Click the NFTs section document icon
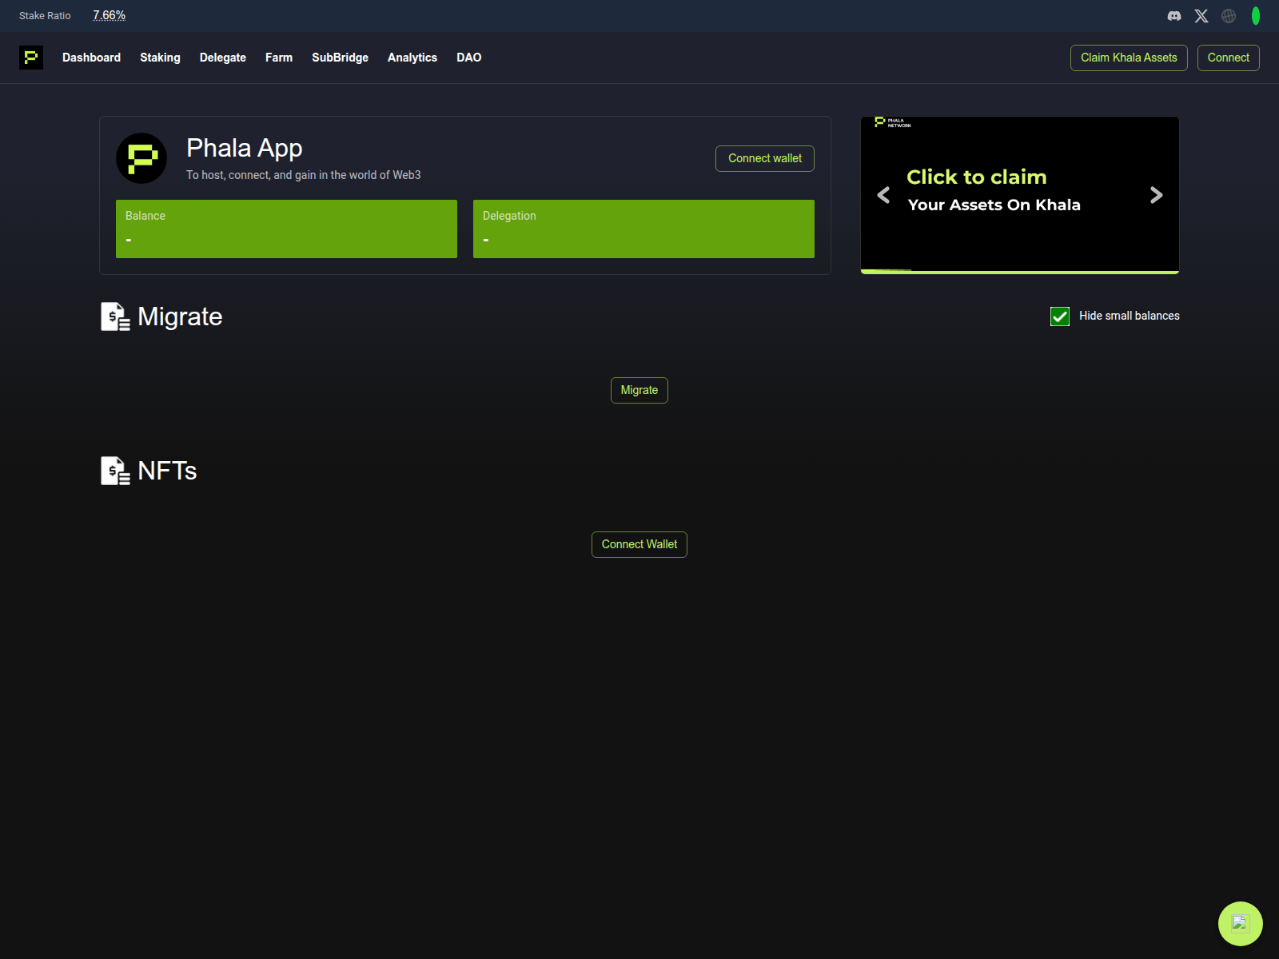Viewport: 1279px width, 959px height. pos(115,471)
